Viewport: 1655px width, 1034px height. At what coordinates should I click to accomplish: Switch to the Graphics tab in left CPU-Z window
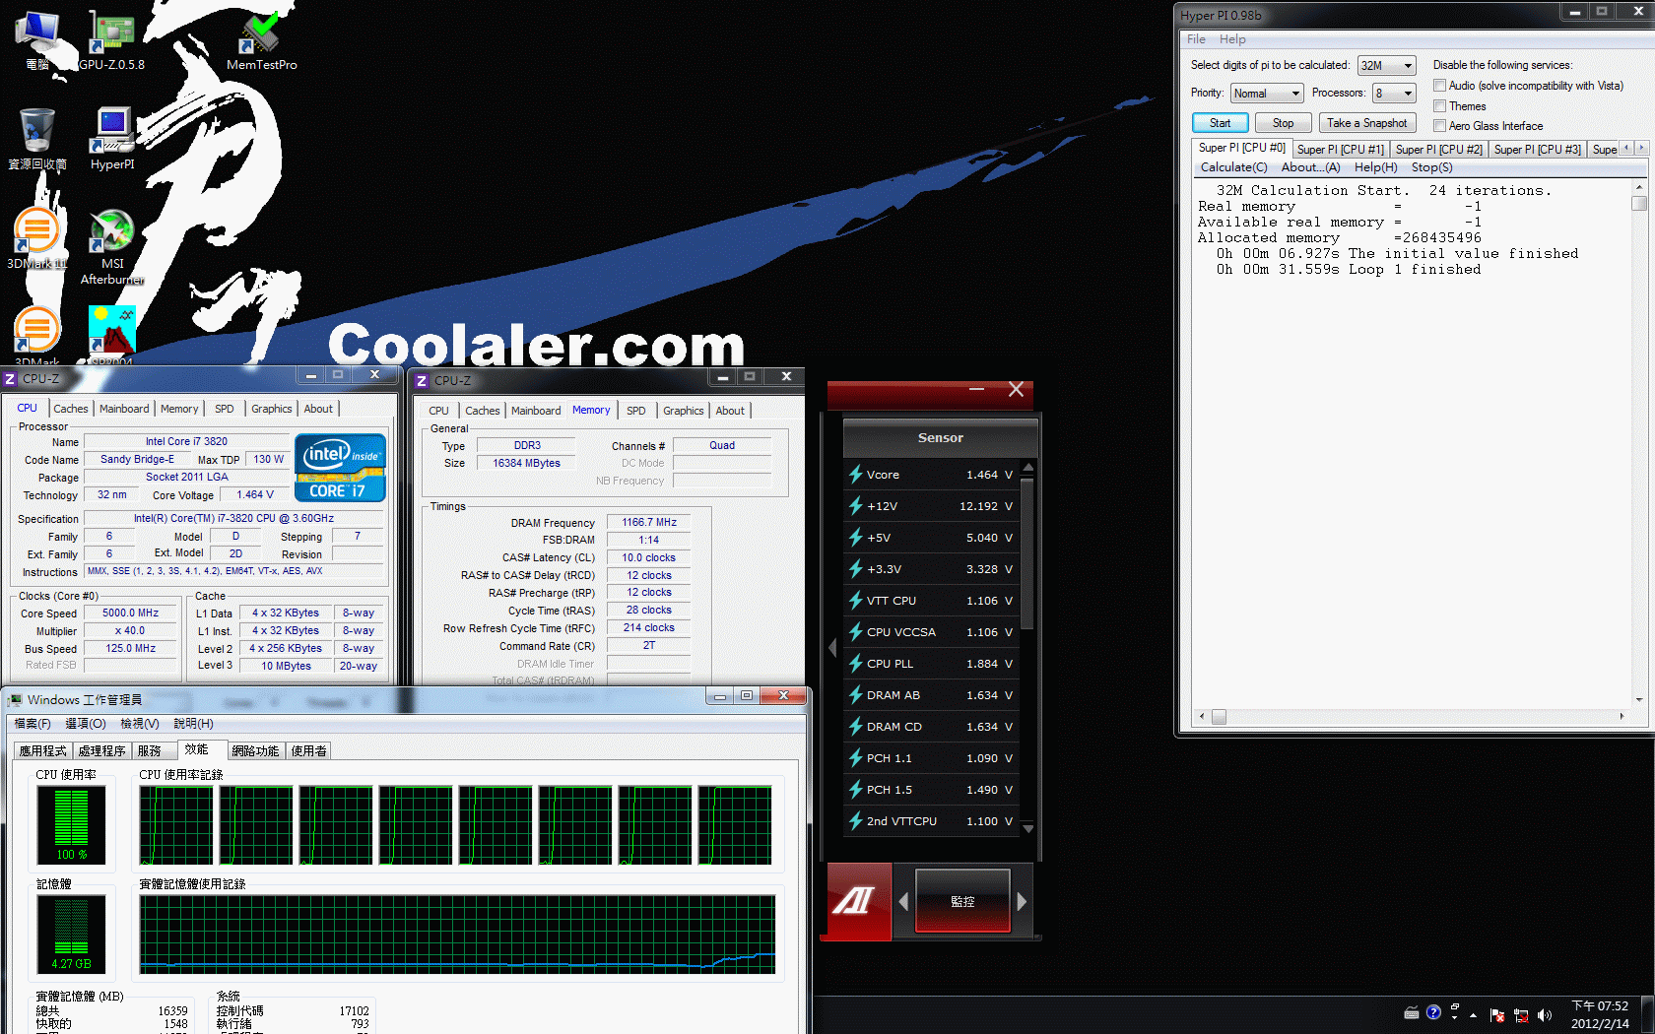coord(271,409)
